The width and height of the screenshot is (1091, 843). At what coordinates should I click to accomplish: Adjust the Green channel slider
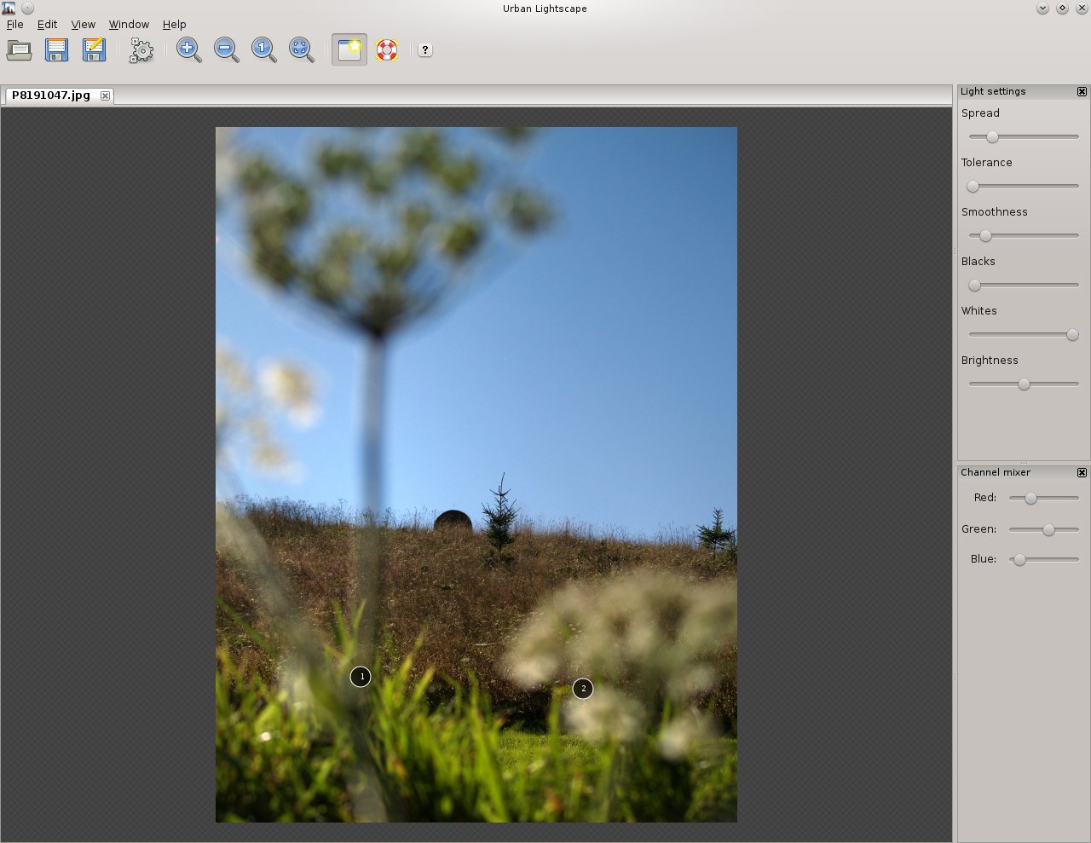click(1044, 529)
